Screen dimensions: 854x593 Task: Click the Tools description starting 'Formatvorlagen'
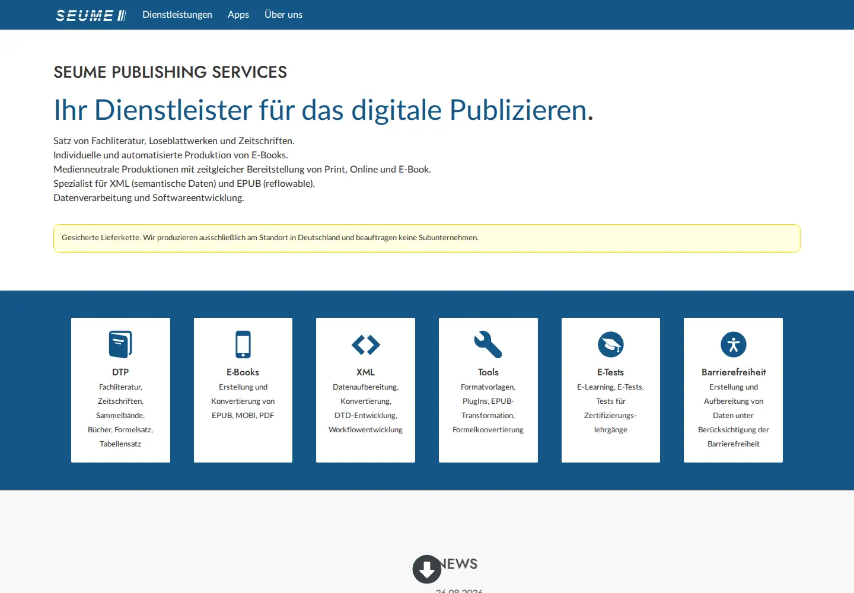click(488, 409)
